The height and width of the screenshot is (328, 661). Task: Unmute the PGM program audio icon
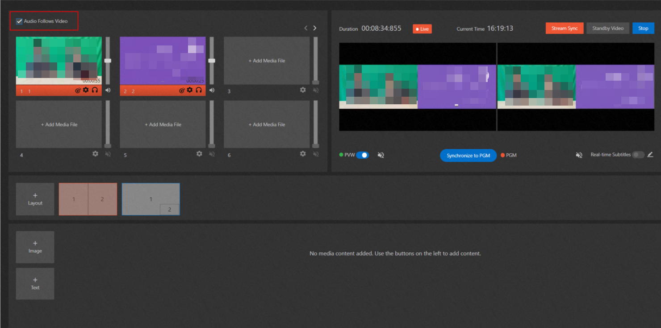point(579,155)
